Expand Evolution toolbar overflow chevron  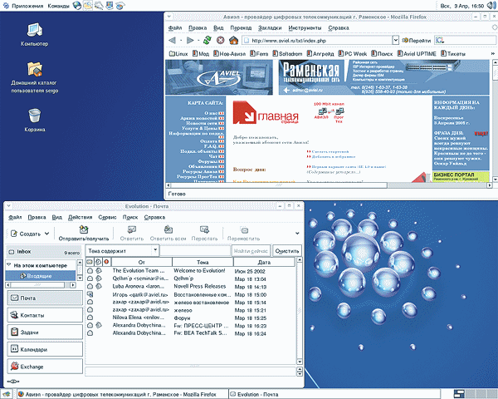(x=297, y=234)
